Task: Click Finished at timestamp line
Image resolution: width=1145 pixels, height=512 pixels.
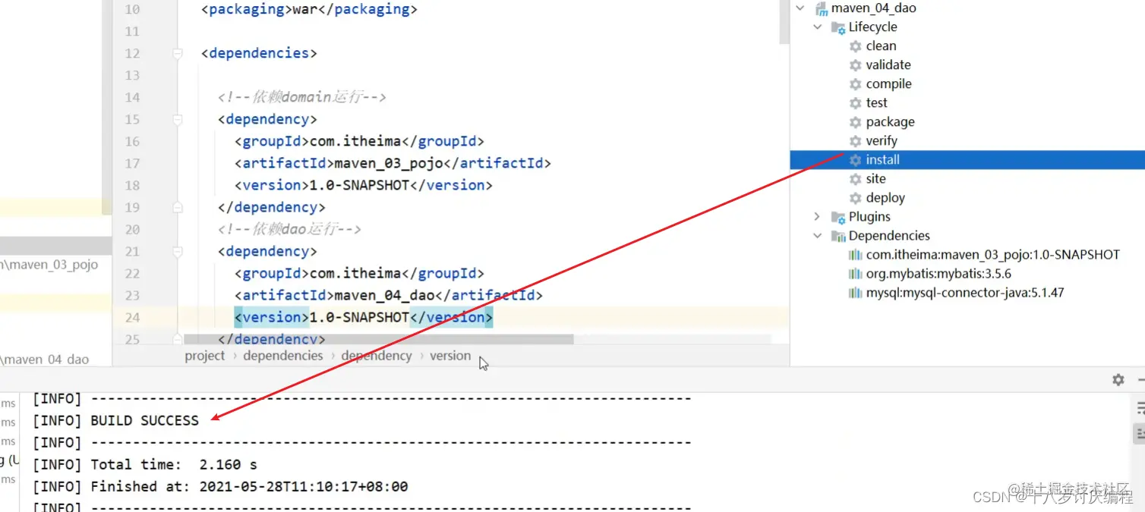Action: 220,486
